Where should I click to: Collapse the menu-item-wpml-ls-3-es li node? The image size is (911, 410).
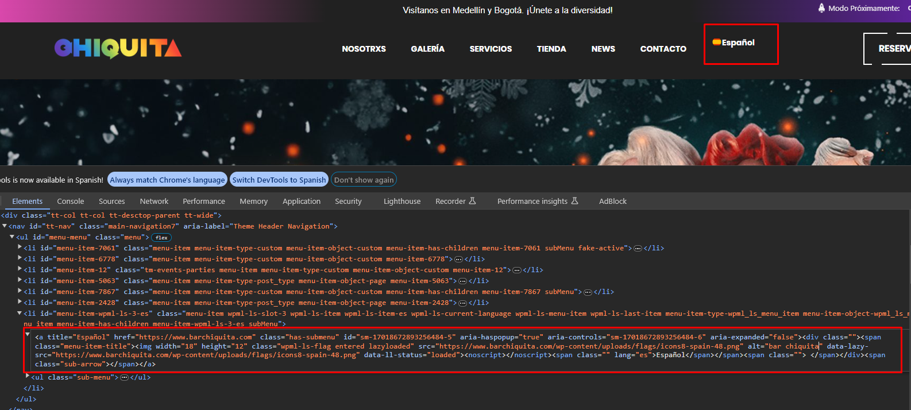pyautogui.click(x=20, y=313)
